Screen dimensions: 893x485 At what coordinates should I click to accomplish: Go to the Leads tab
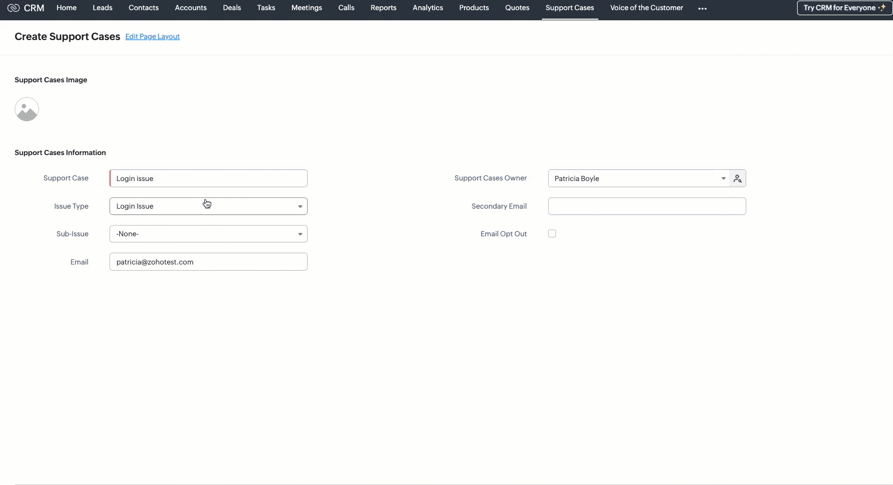[x=102, y=8]
